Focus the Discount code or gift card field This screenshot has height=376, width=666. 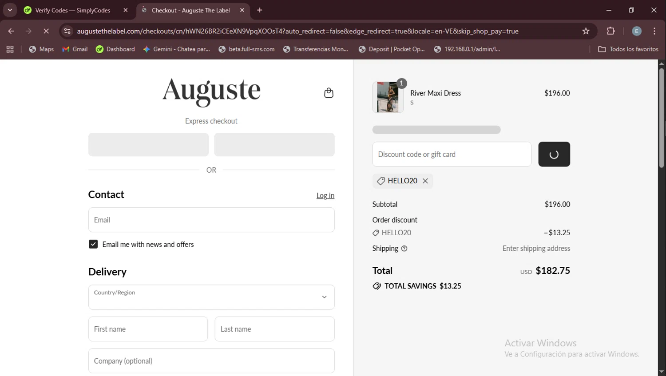coord(452,154)
